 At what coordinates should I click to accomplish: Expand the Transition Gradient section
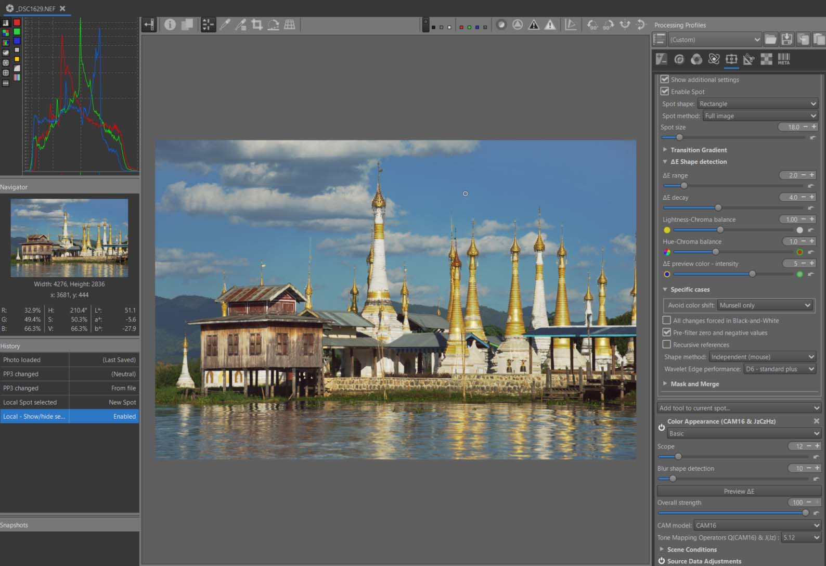[x=698, y=150]
